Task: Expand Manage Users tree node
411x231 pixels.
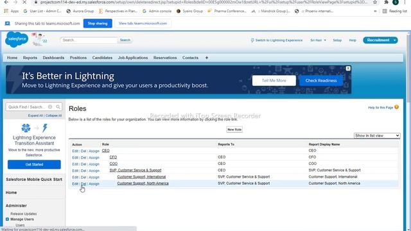Action: (7, 219)
